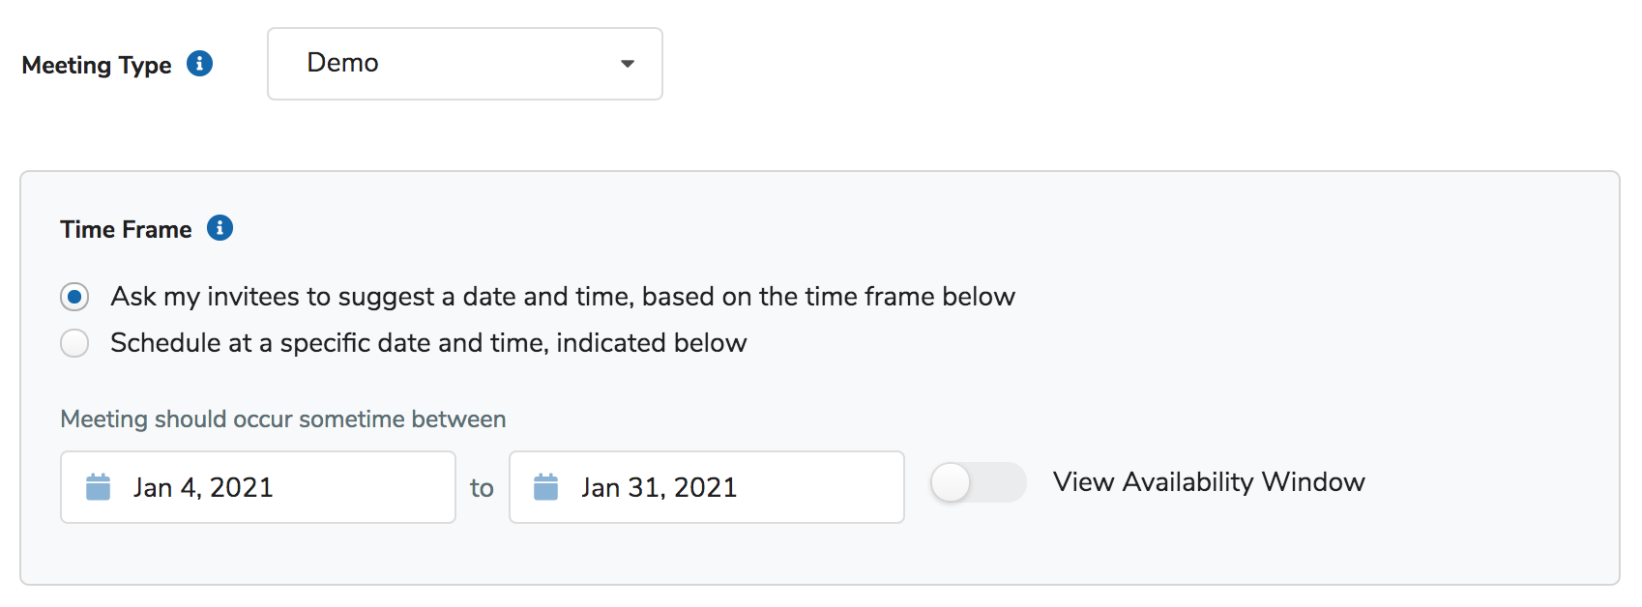Open the Meeting Type combo box showing Demo

(x=464, y=64)
